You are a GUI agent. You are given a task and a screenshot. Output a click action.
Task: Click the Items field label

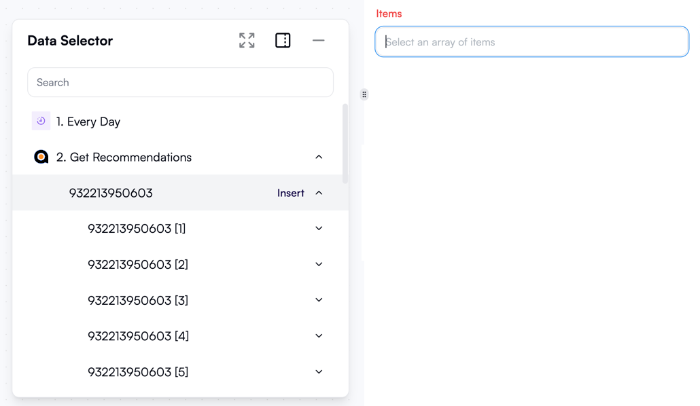click(x=389, y=13)
